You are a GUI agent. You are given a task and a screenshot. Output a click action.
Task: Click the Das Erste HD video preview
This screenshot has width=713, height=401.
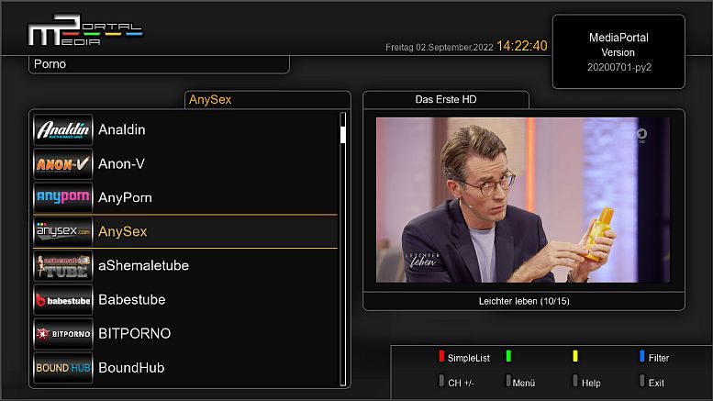(x=523, y=199)
